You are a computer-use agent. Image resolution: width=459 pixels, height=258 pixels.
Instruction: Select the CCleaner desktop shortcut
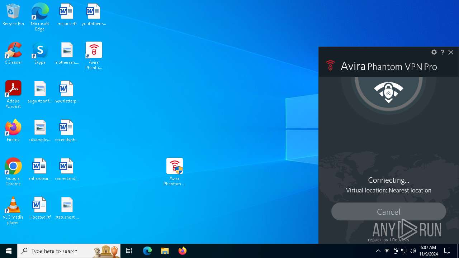click(x=13, y=54)
